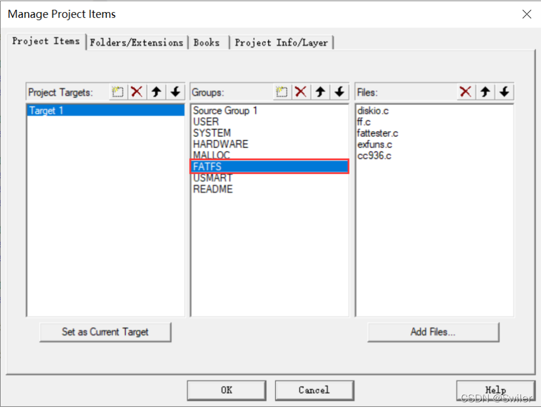Open the Project Info/Layer tab
This screenshot has height=408, width=541.
281,42
